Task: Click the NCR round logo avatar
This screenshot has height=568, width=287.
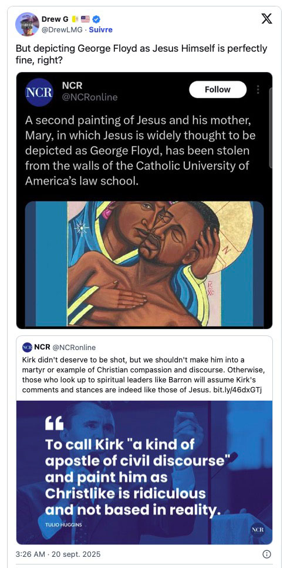Action: (x=39, y=92)
